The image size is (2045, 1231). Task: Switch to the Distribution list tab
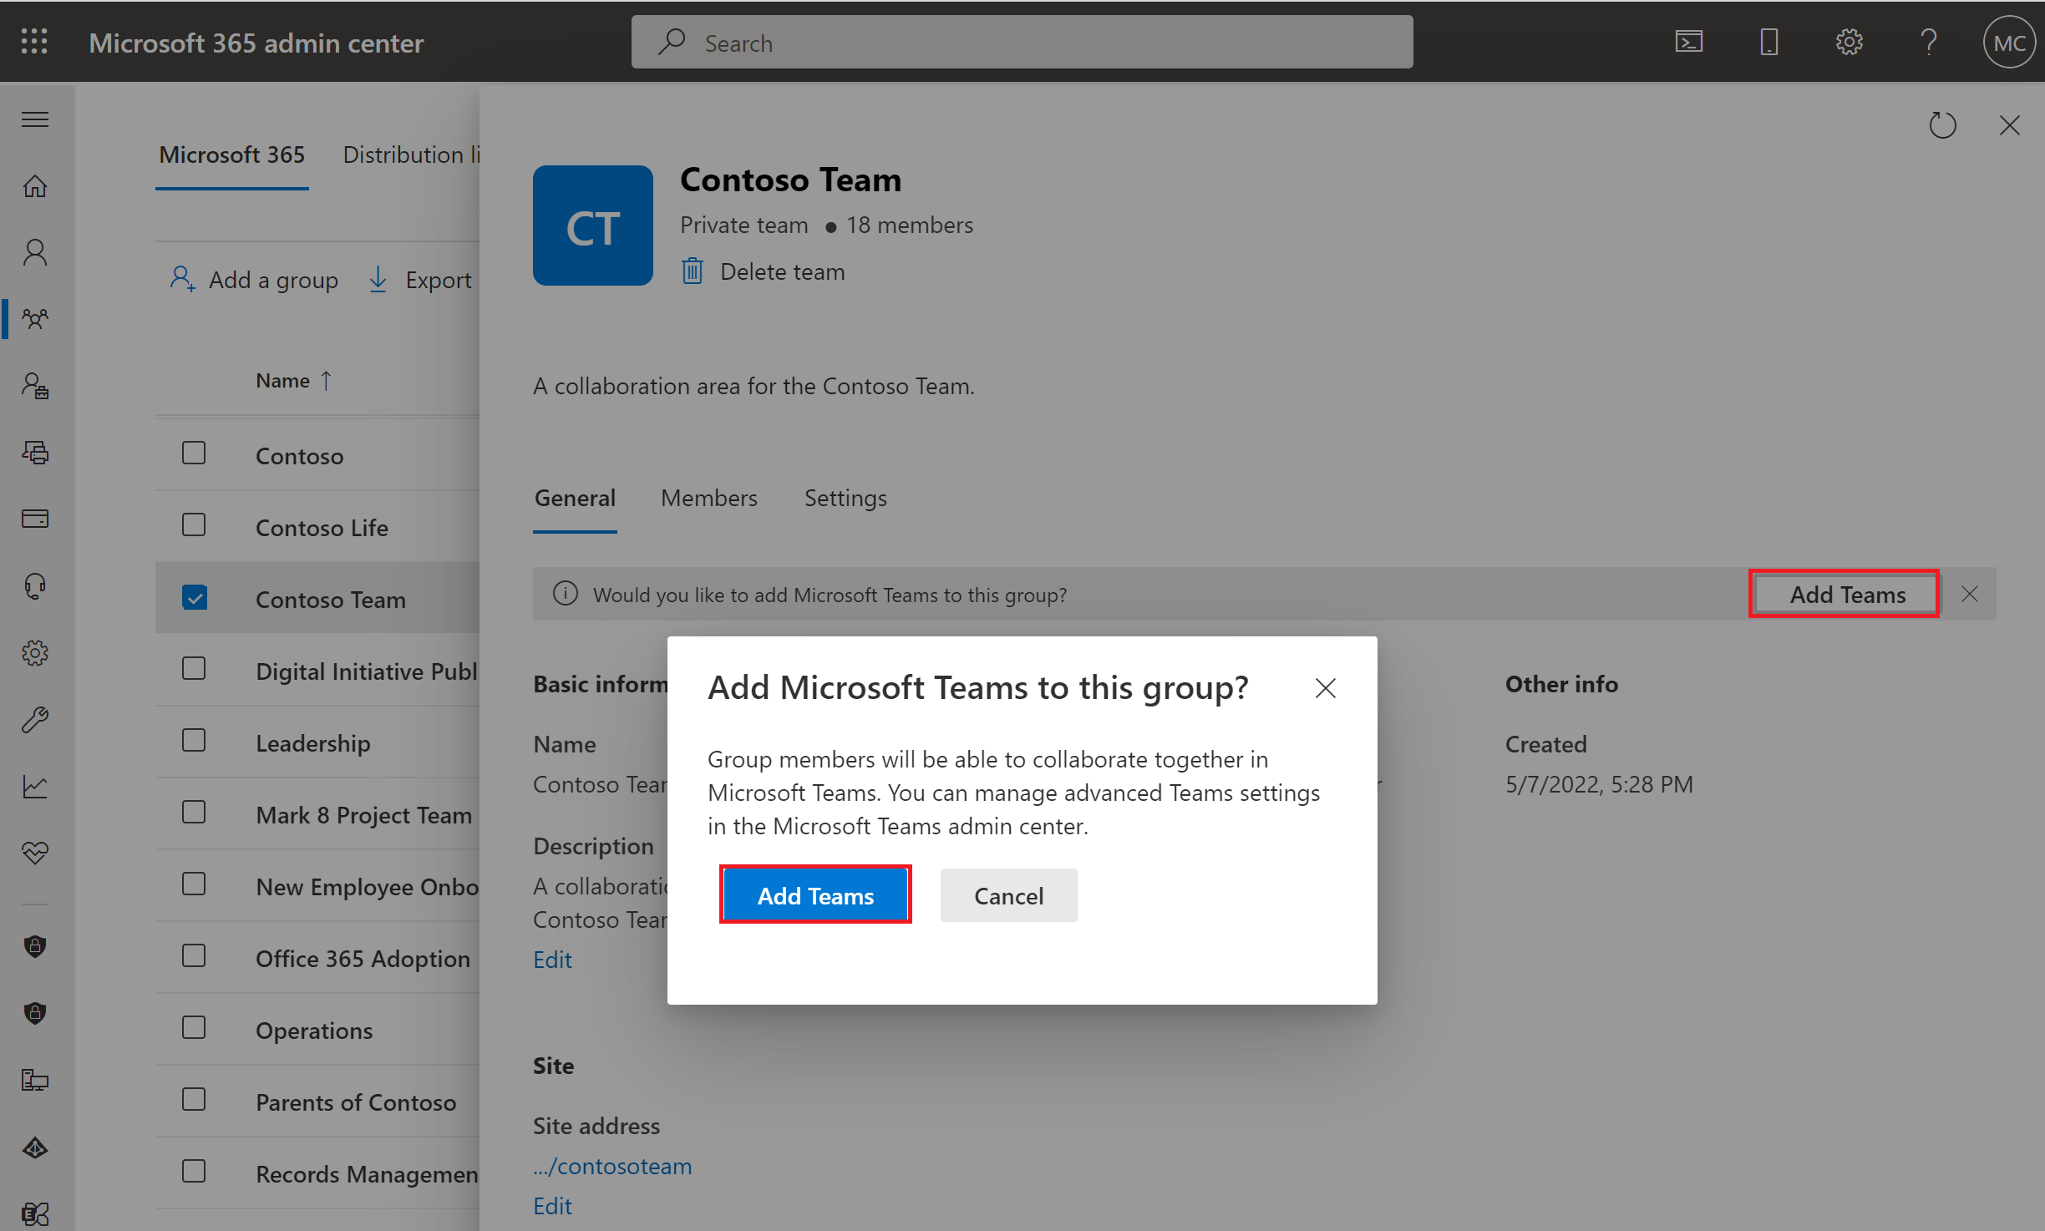411,155
